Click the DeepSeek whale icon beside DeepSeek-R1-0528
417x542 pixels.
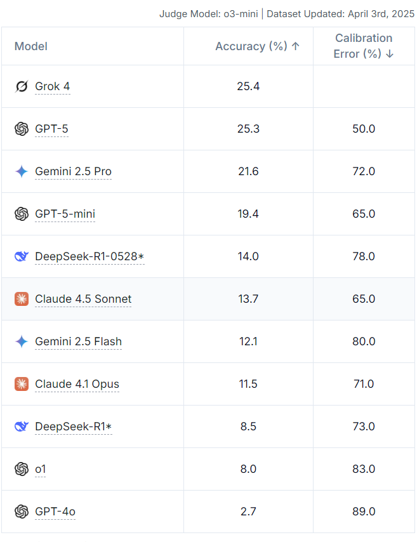click(22, 256)
